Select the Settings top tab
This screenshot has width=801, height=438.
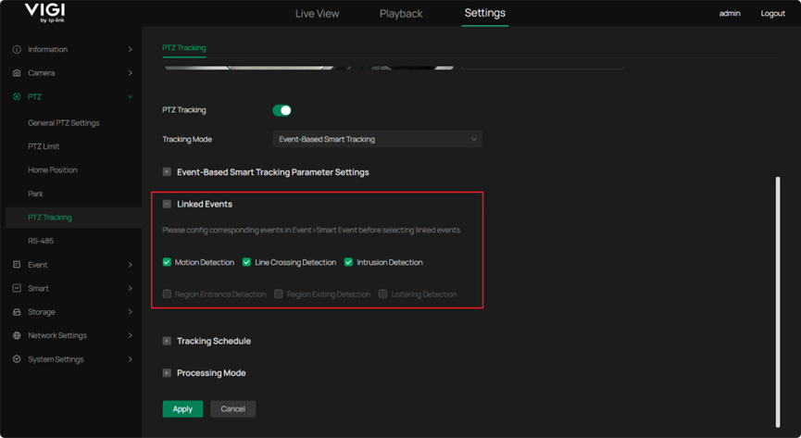[x=485, y=13]
